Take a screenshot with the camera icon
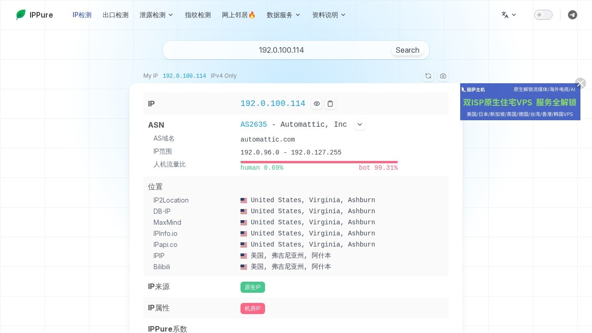Image resolution: width=592 pixels, height=333 pixels. [443, 76]
